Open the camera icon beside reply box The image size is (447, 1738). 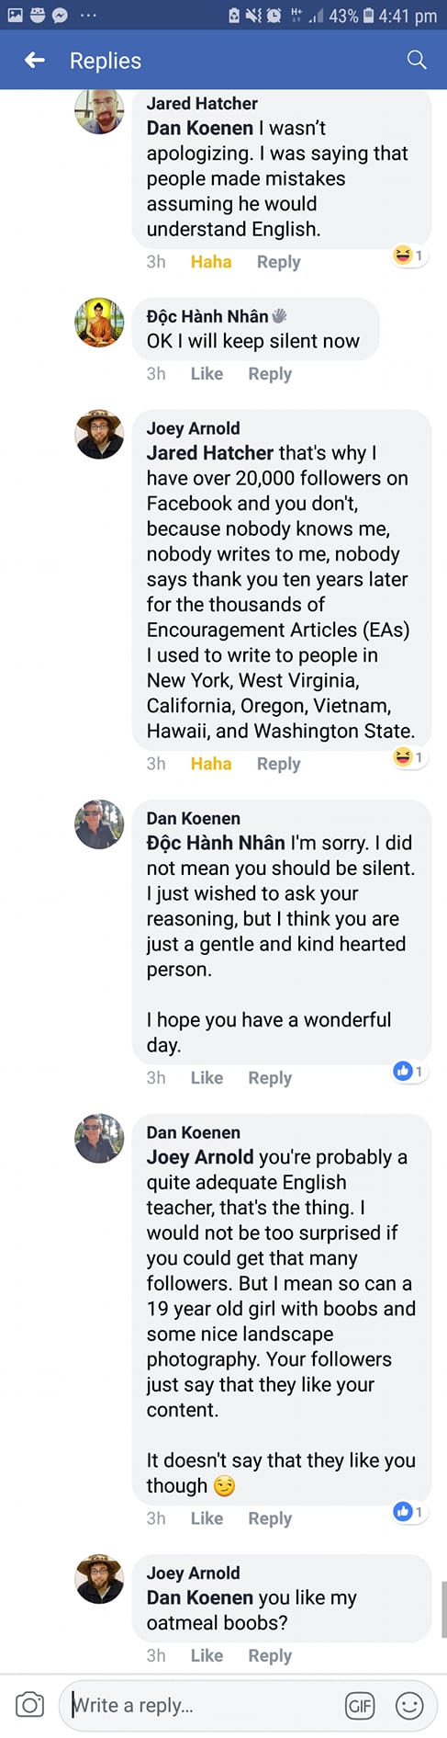[x=29, y=1705]
